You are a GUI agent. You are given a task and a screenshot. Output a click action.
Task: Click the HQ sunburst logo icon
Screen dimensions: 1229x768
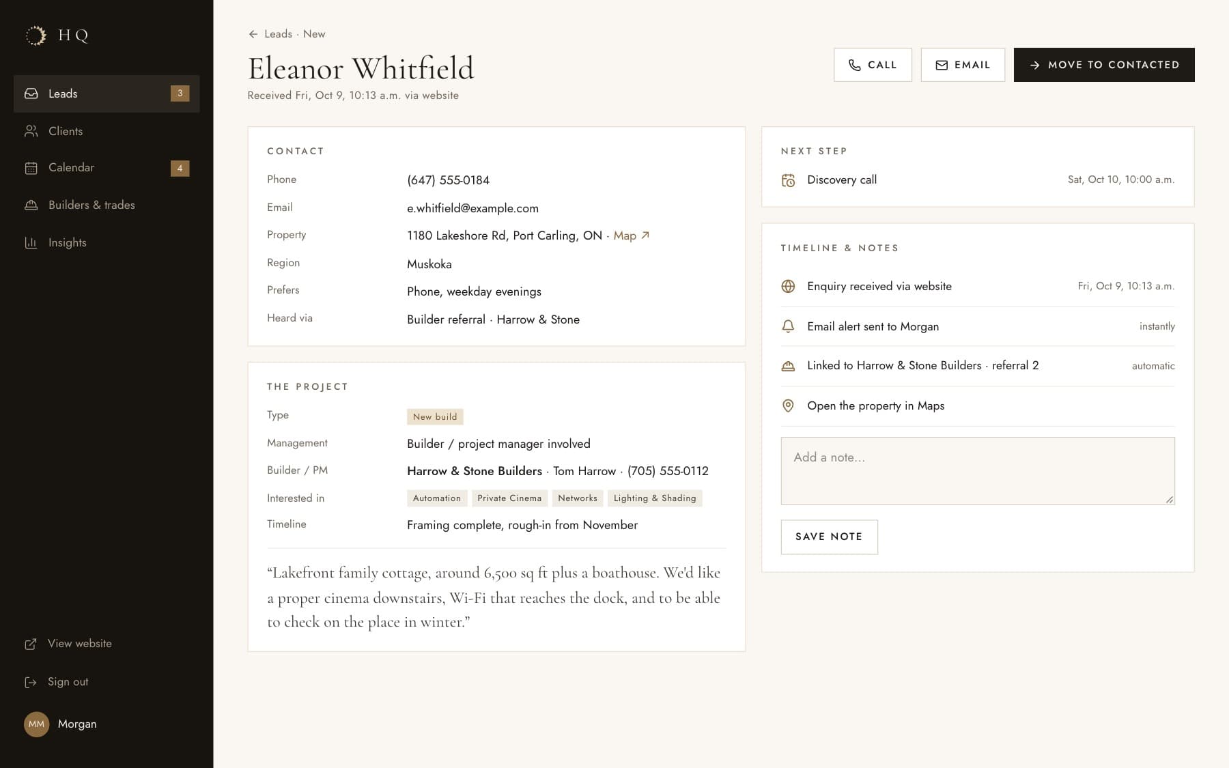(36, 35)
